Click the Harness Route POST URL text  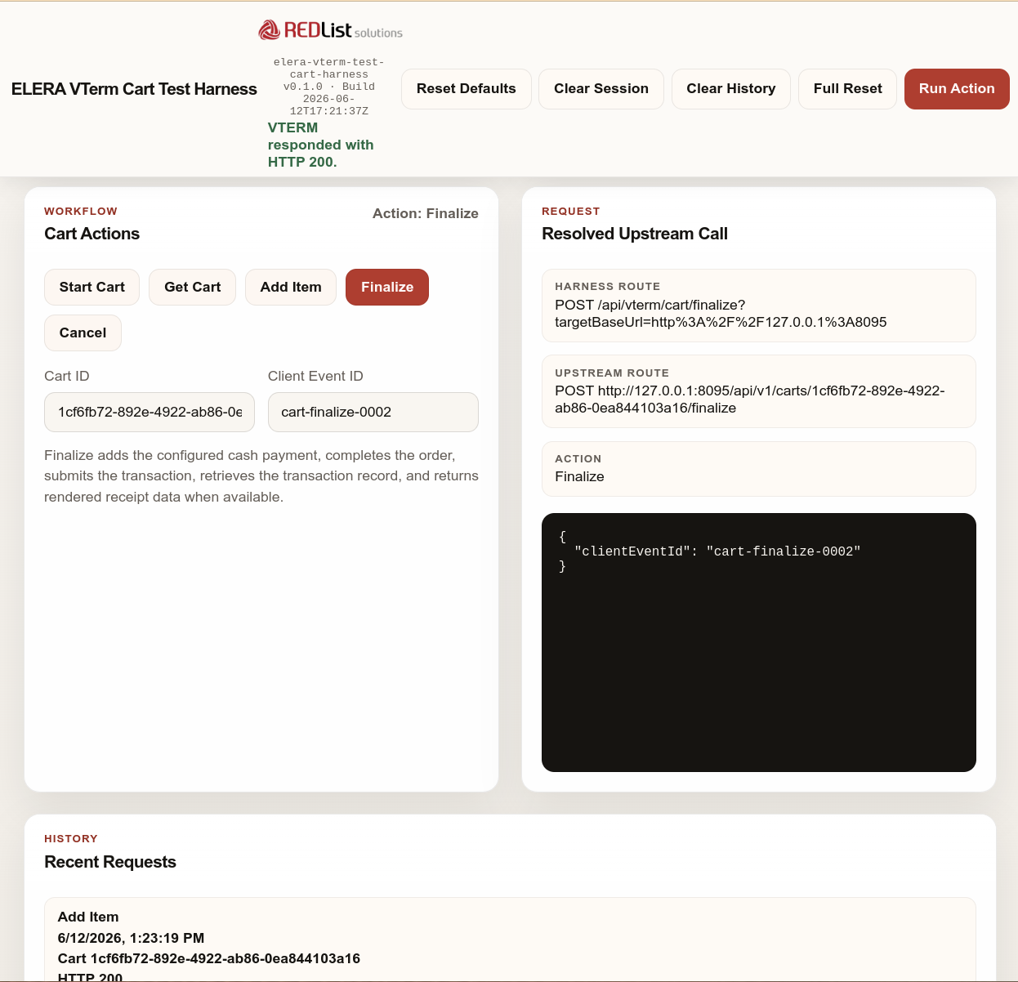tap(721, 314)
